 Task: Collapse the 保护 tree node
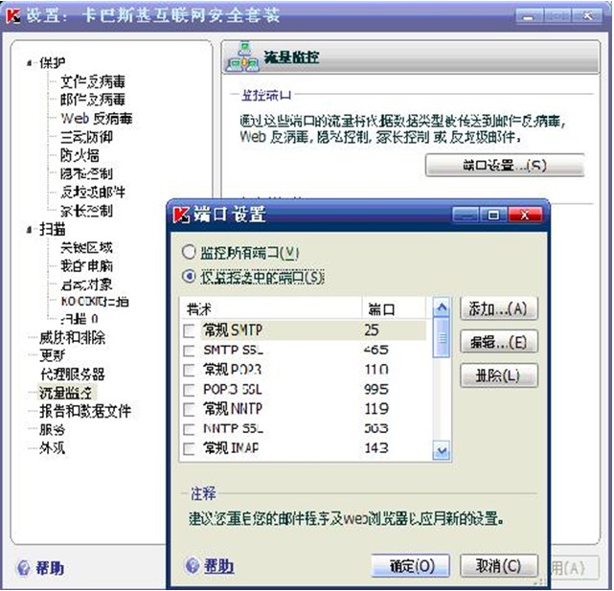pyautogui.click(x=30, y=62)
